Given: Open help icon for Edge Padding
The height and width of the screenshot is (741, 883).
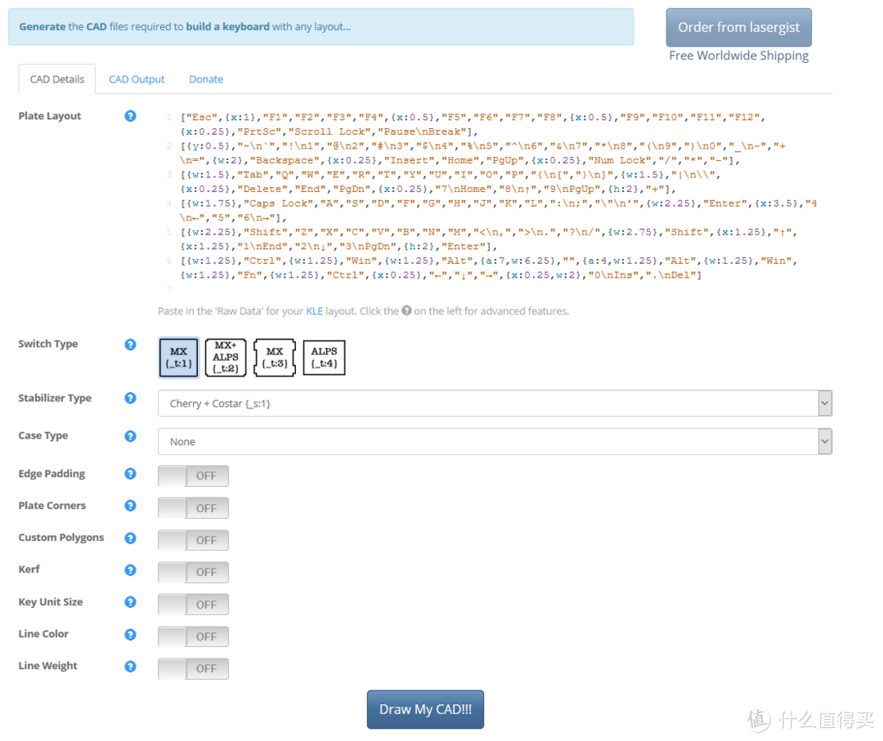Looking at the screenshot, I should (x=130, y=474).
